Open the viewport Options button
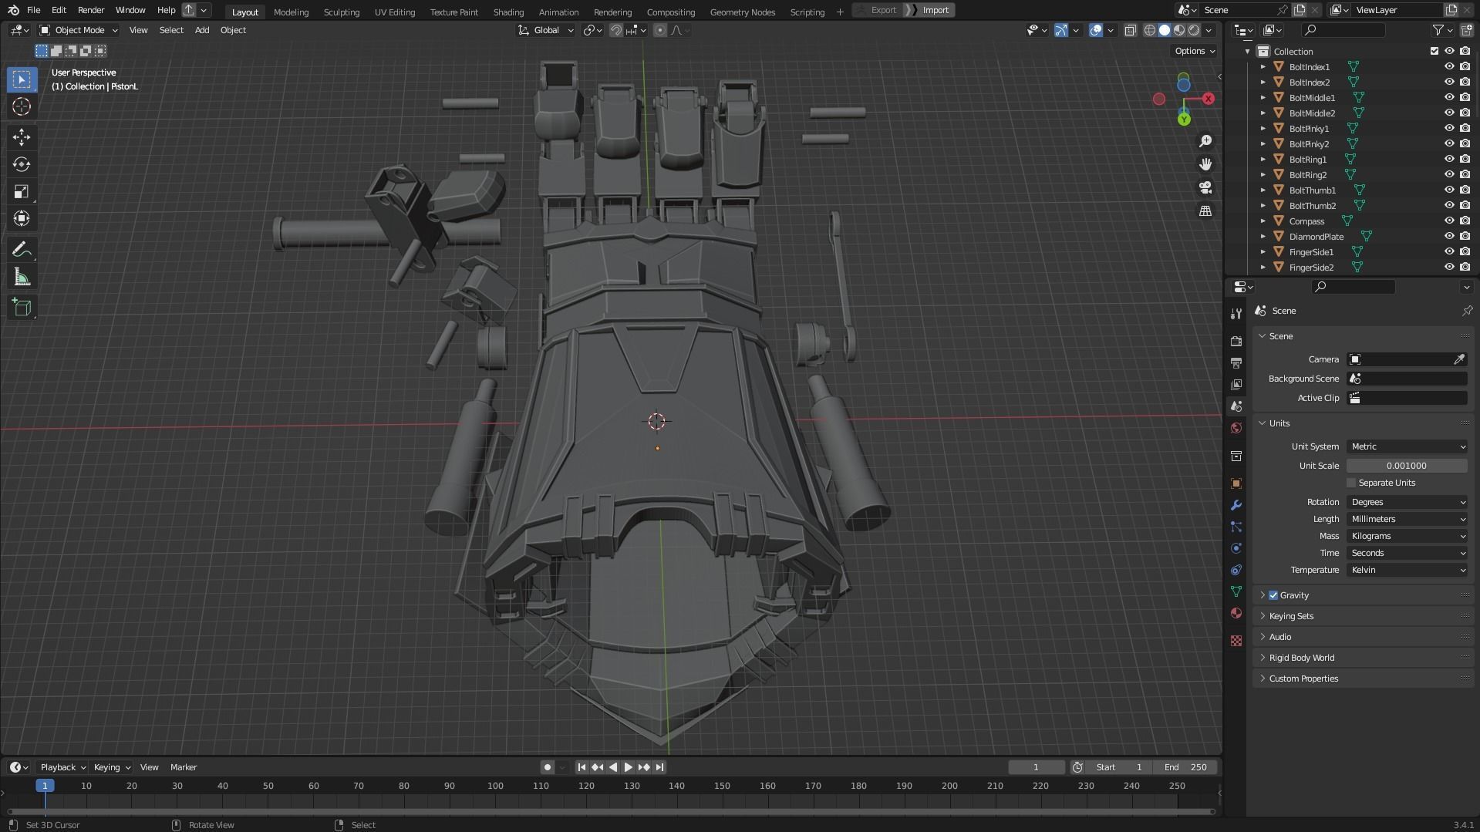The height and width of the screenshot is (832, 1480). pyautogui.click(x=1194, y=51)
